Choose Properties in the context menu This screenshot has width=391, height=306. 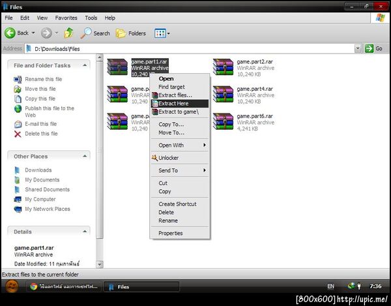point(180,233)
